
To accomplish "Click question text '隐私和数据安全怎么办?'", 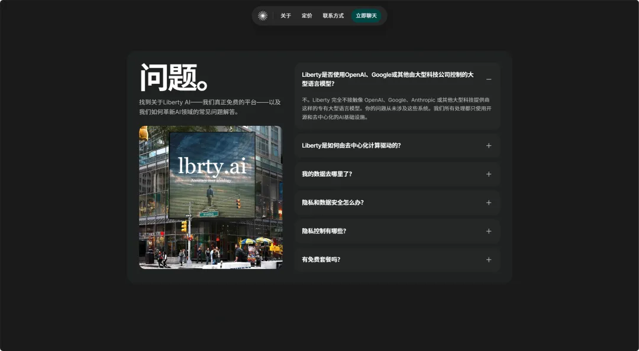I will tap(333, 202).
